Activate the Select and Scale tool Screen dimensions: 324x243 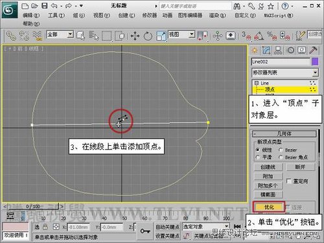(x=161, y=36)
